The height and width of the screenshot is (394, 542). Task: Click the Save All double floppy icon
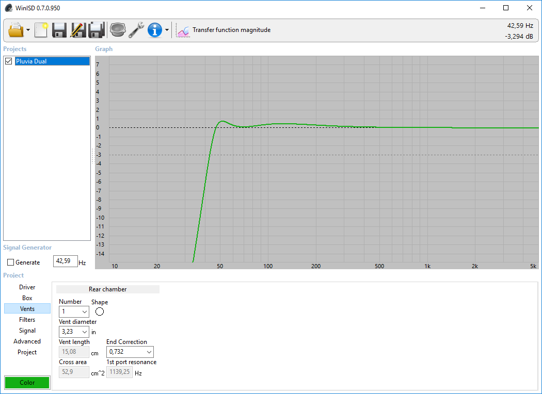[97, 30]
